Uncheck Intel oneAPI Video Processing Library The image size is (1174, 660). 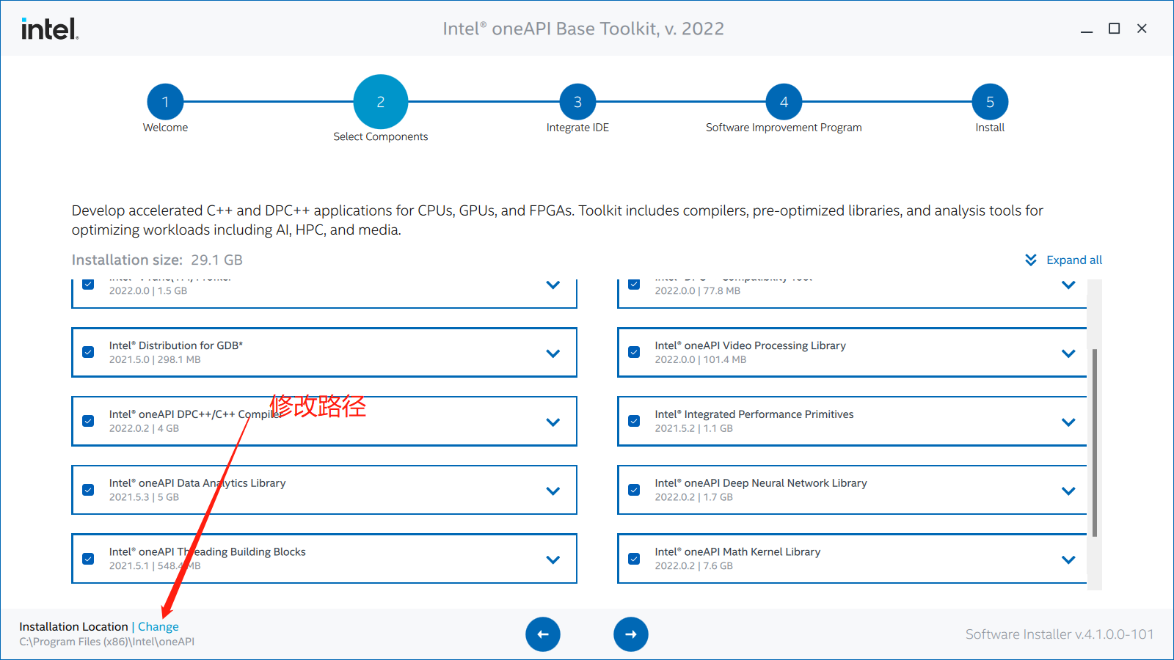(634, 352)
